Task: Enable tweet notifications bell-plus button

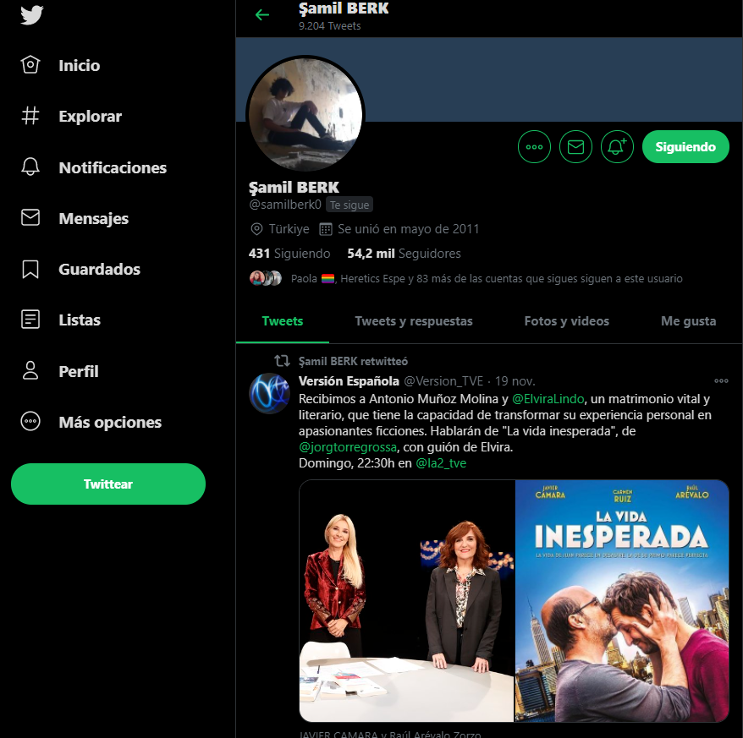Action: [616, 147]
